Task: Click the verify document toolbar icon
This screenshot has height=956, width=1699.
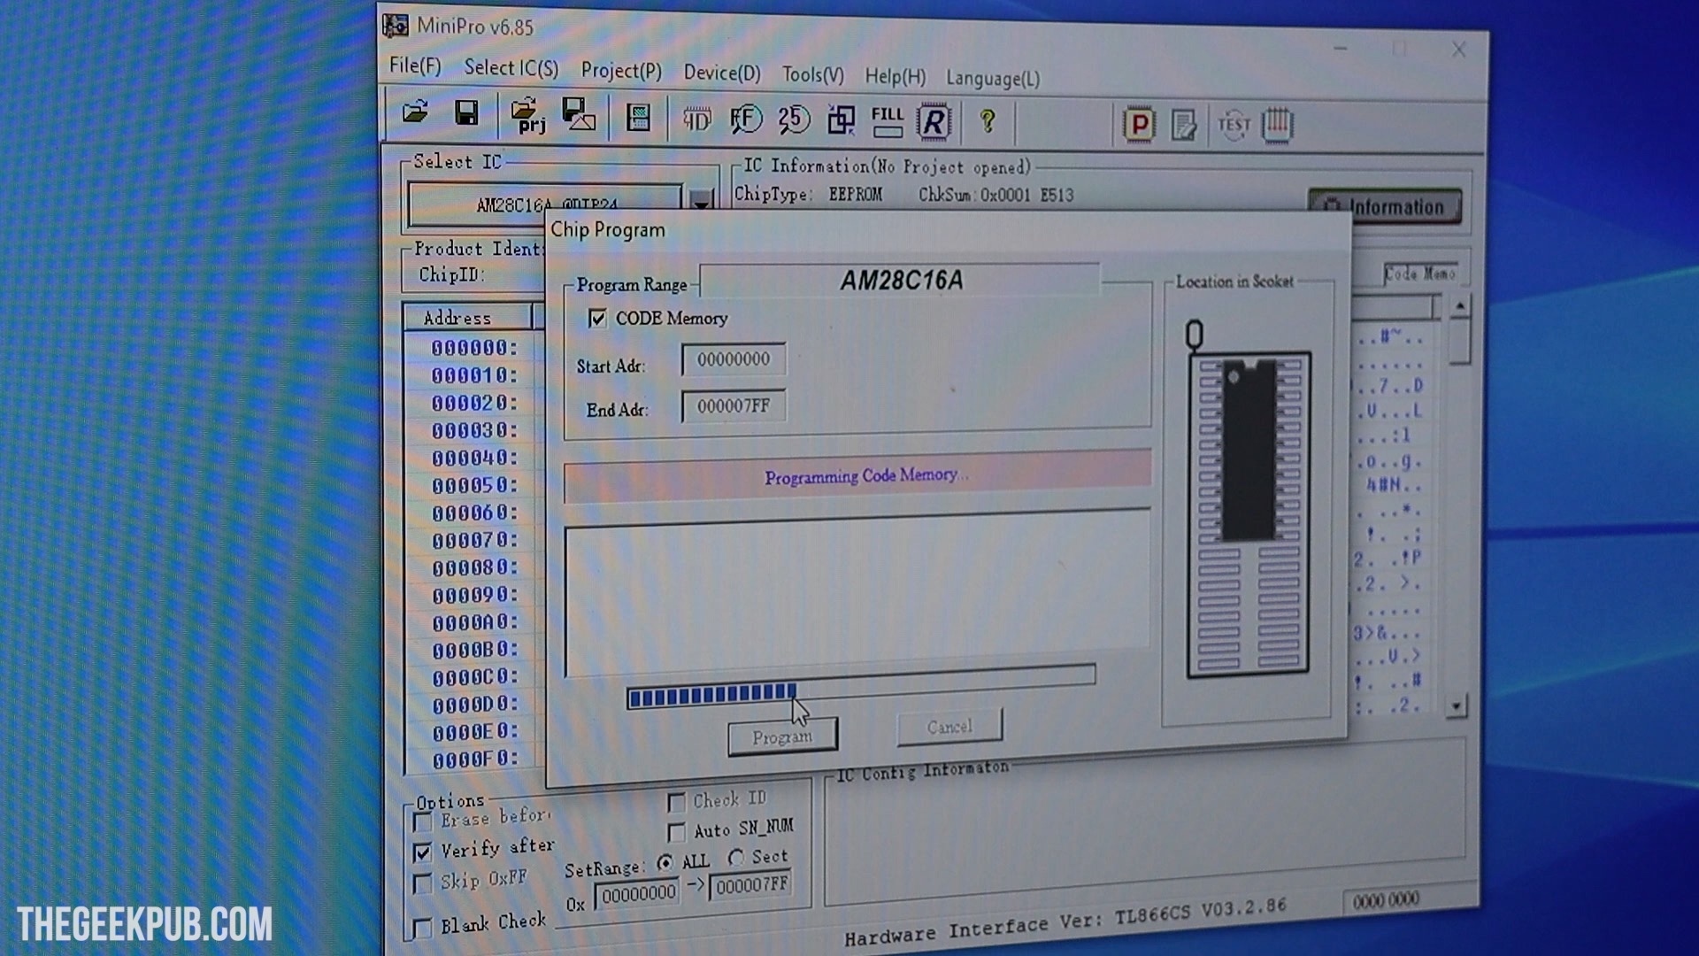Action: (1184, 125)
